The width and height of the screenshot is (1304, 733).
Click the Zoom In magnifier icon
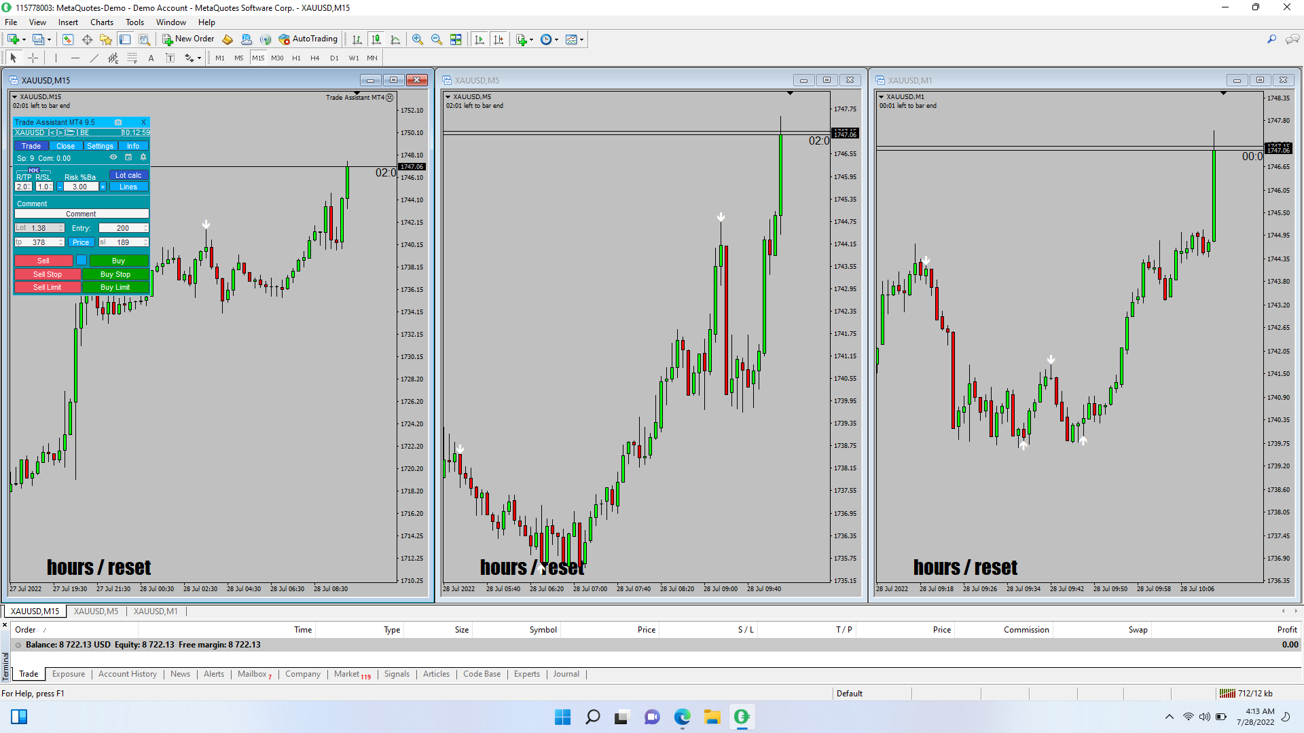coord(418,39)
